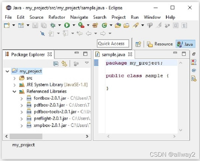Click the Package Explorer horizontal scrollbar thumb
Viewport: 200px width, 161px height.
26,136
